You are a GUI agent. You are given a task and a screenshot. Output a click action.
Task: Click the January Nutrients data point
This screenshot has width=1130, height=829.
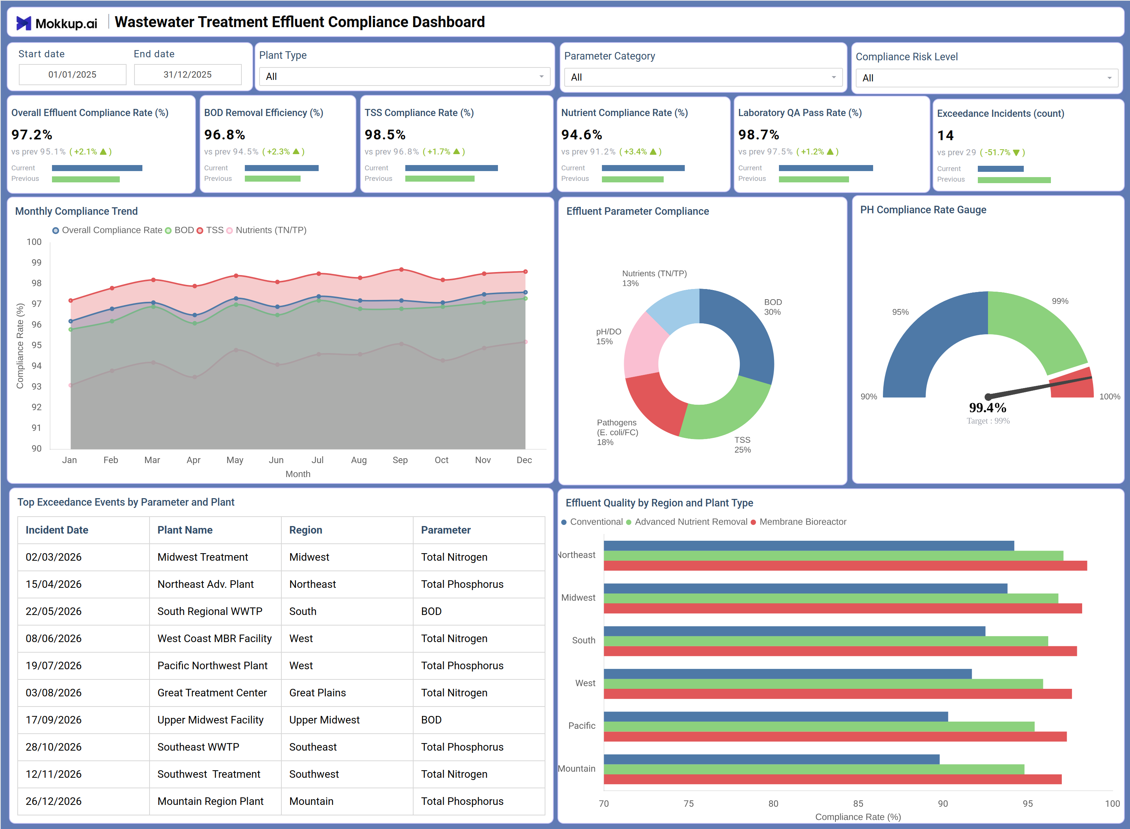(x=71, y=385)
